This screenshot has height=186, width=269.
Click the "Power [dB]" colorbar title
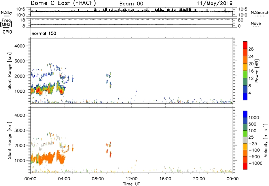tap(257, 71)
